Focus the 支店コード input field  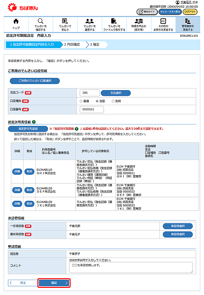[90, 93]
